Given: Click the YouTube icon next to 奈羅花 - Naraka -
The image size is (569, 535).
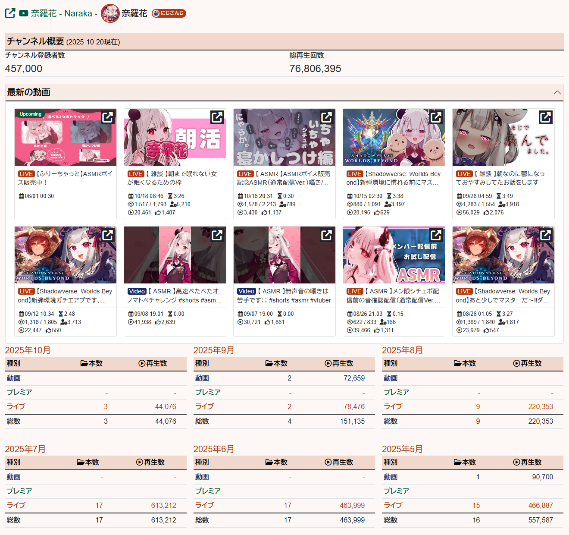Looking at the screenshot, I should pos(24,13).
